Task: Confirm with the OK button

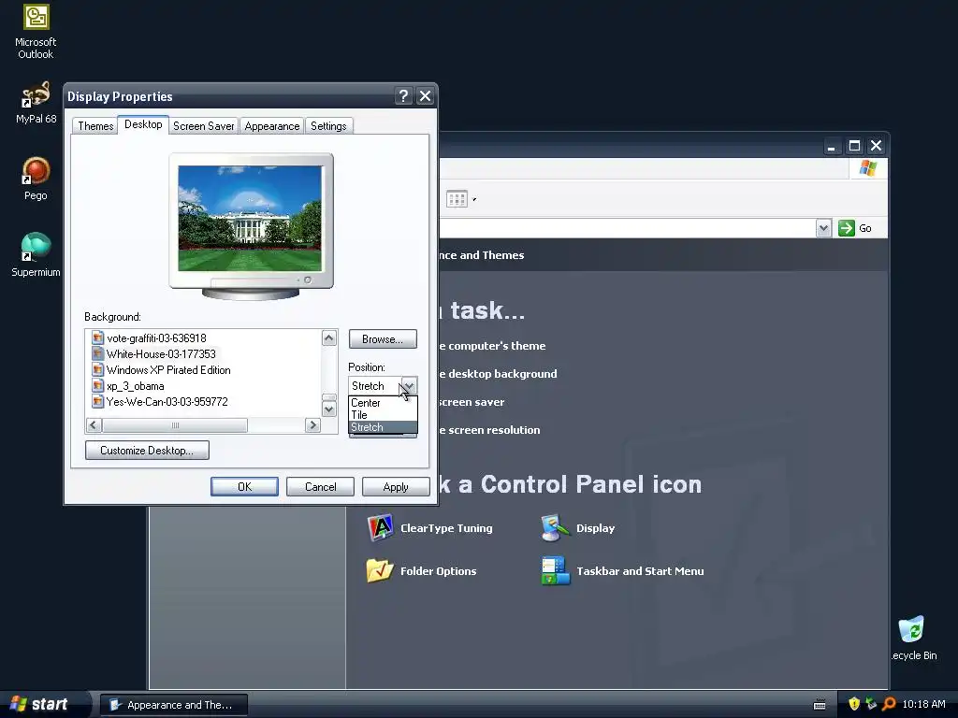Action: (244, 486)
